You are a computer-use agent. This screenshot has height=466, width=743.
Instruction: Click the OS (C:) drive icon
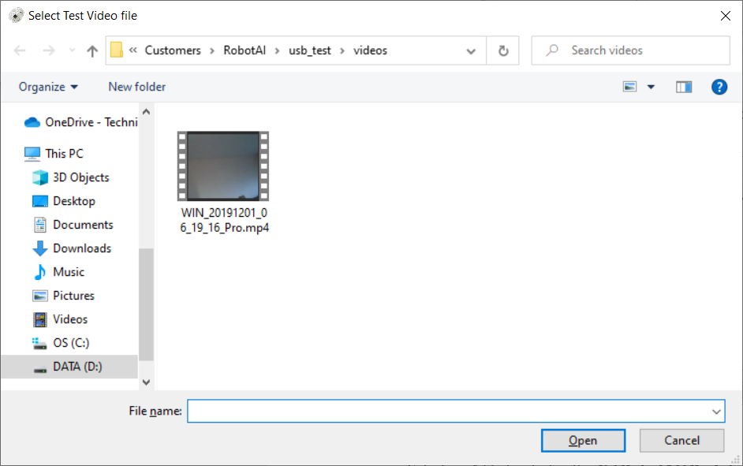click(x=39, y=343)
